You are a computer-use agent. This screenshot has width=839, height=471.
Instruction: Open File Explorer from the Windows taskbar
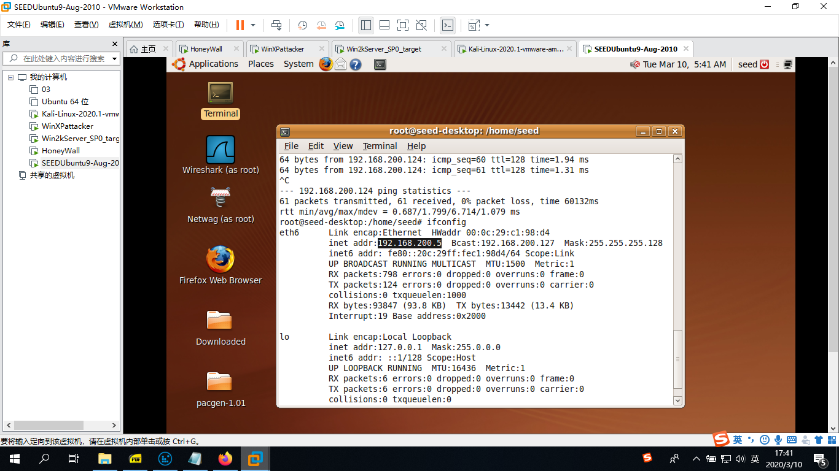click(105, 458)
